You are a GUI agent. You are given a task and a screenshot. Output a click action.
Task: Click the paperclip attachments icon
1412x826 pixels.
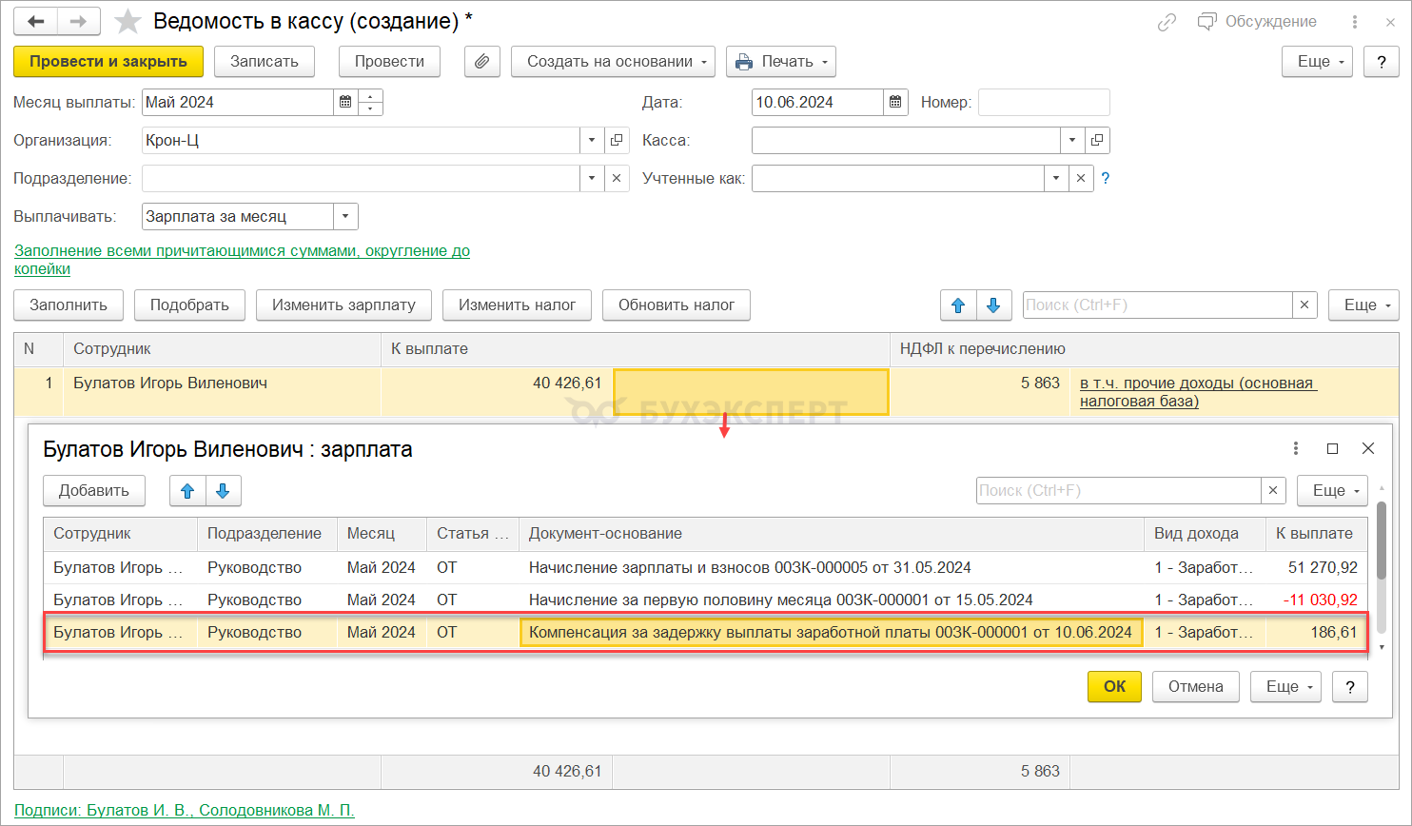pyautogui.click(x=482, y=62)
